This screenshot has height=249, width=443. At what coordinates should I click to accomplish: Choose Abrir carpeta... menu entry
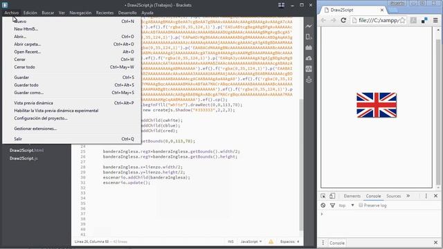[x=72, y=44]
